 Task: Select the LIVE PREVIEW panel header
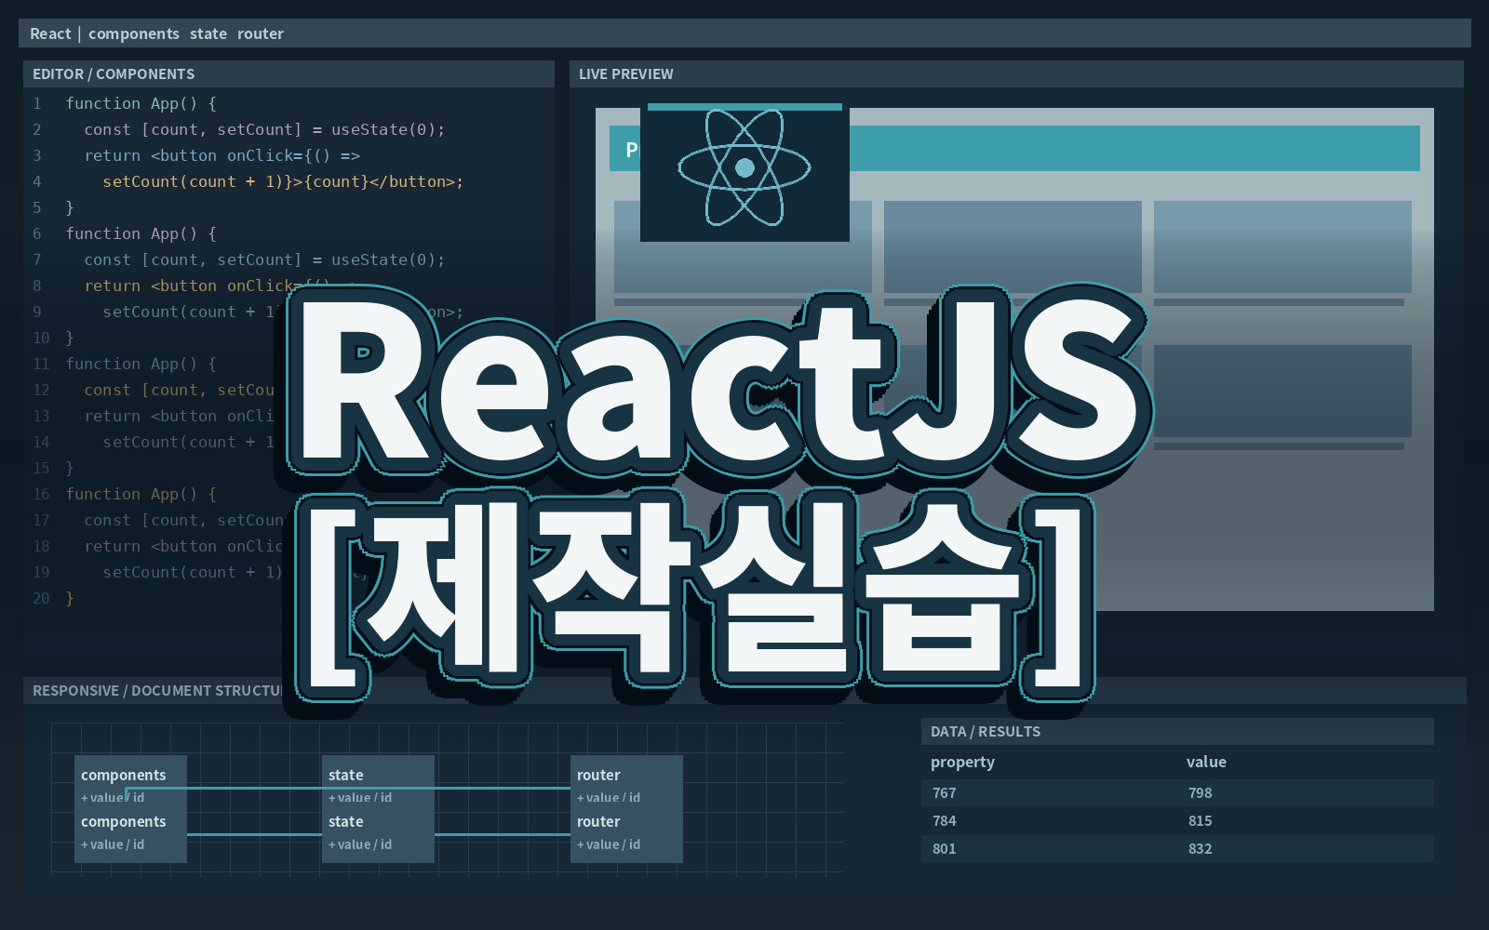[x=1016, y=73]
